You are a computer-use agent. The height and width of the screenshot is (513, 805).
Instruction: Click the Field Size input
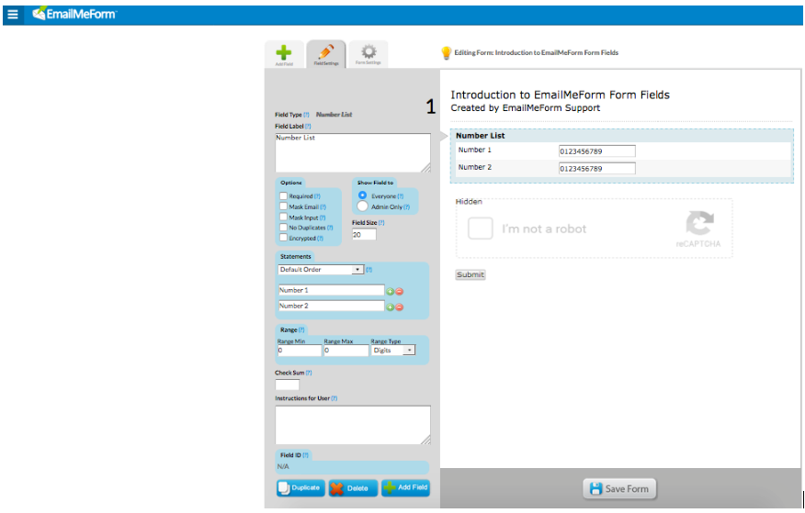(364, 234)
